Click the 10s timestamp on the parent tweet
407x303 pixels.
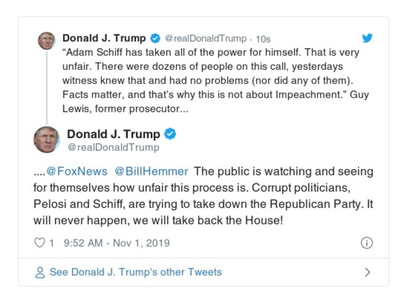click(x=263, y=39)
